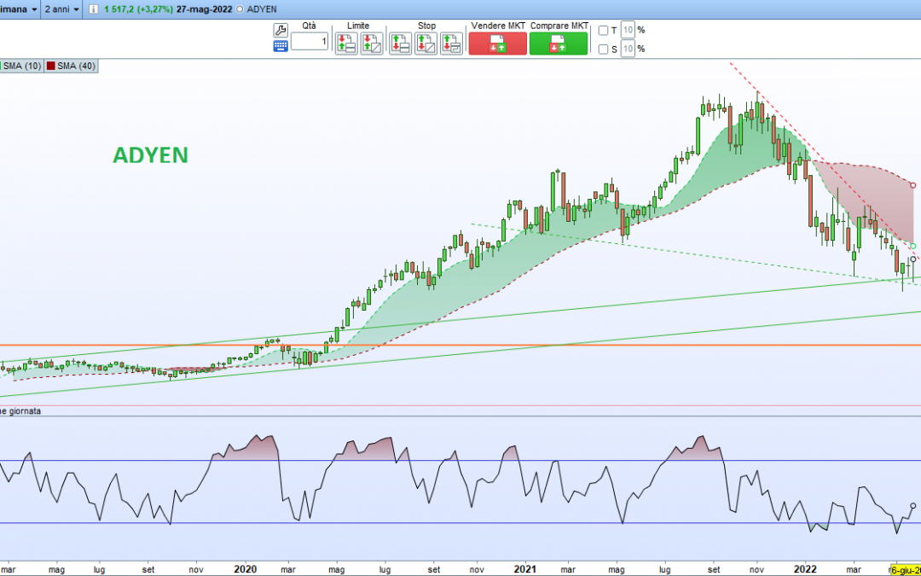Click the S percentage value field
Screen dimensions: 921x576
[x=628, y=49]
